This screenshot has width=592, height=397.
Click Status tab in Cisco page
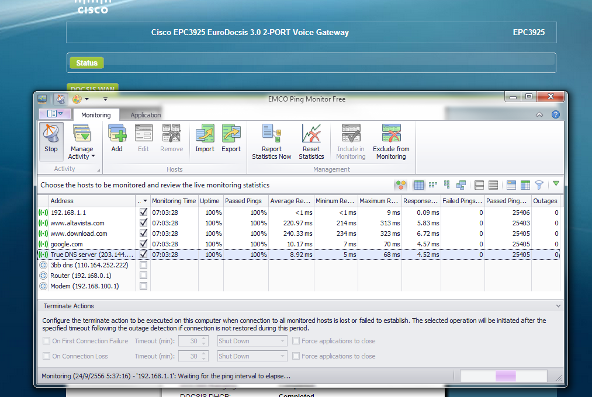click(x=86, y=63)
